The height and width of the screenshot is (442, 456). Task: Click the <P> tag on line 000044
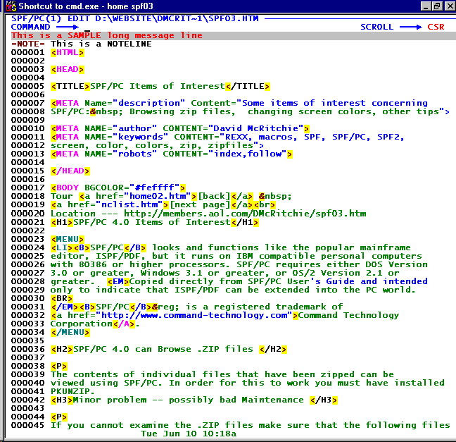pyautogui.click(x=59, y=417)
